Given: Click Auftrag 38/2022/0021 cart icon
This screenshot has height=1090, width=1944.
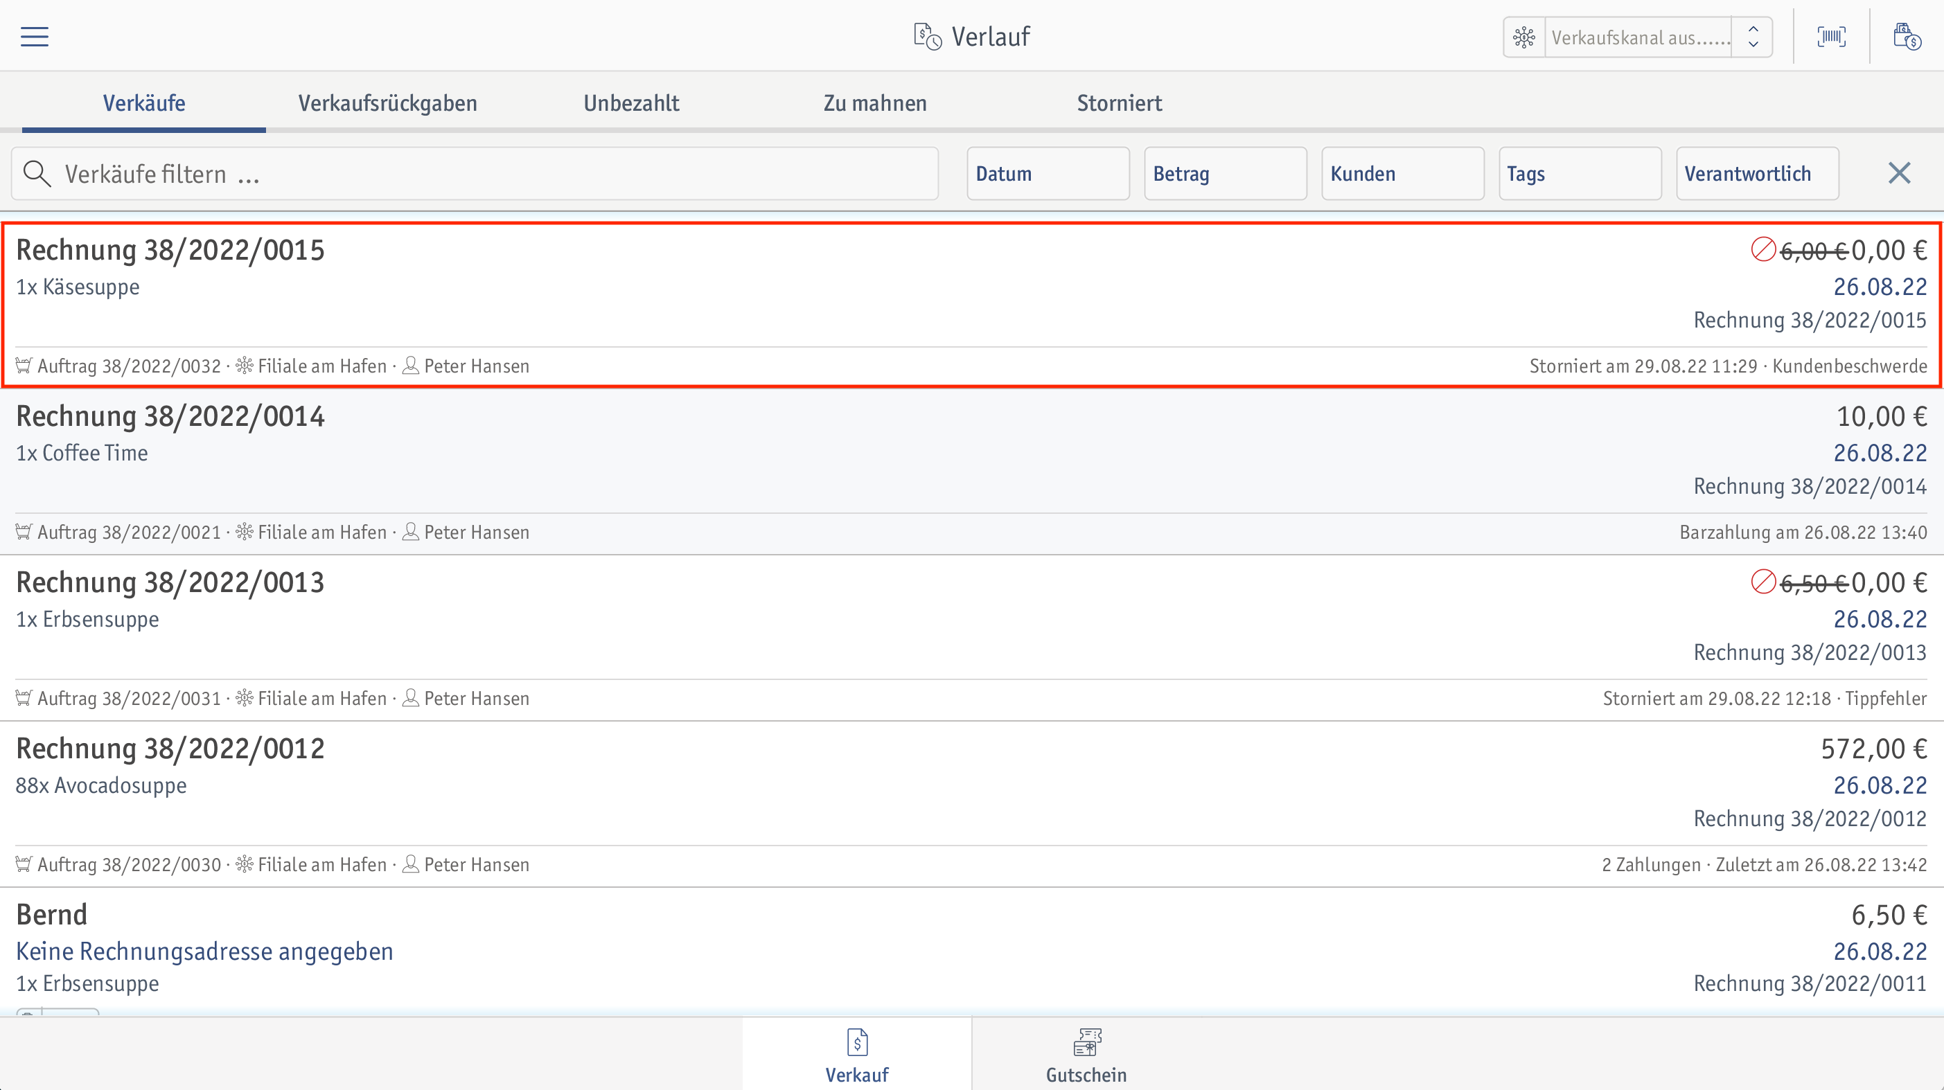Looking at the screenshot, I should tap(24, 532).
